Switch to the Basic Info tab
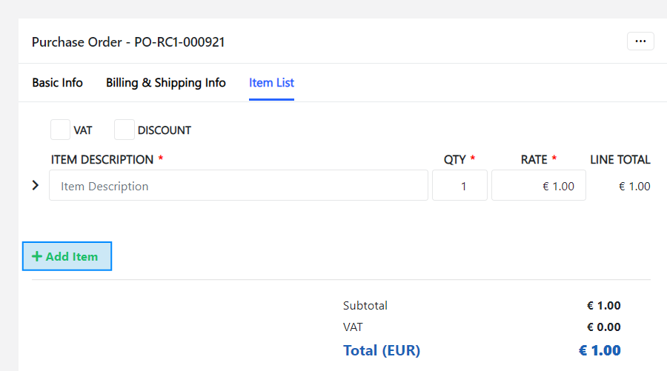The image size is (667, 371). (x=57, y=83)
